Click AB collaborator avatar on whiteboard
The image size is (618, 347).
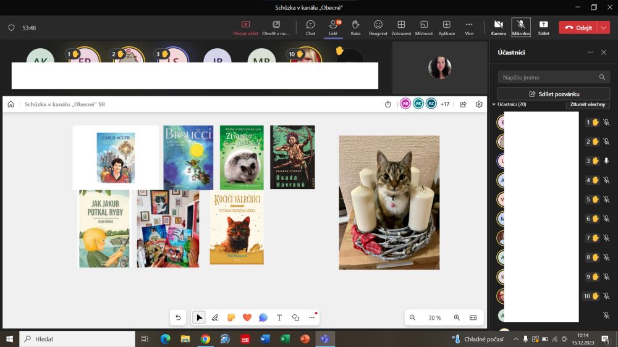[x=405, y=104]
